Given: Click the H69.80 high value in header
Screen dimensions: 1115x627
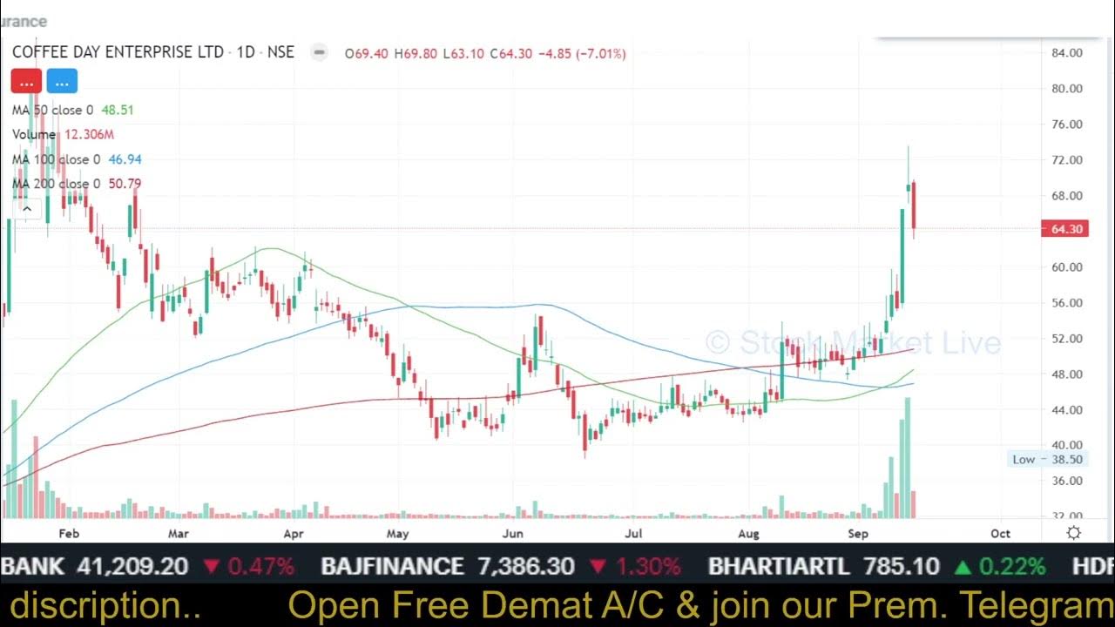Looking at the screenshot, I should click(416, 53).
